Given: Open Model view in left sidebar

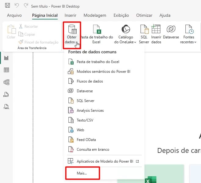Looking at the screenshot, I should pyautogui.click(x=6, y=82).
